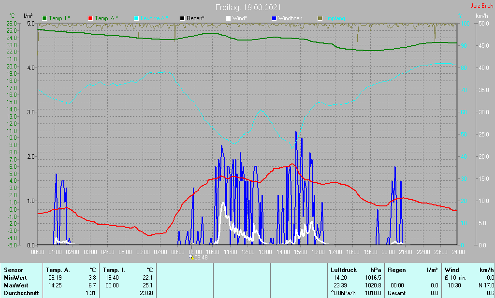Click the 'Sensor' header cell
Image resolution: width=495 pixels, height=298 pixels.
click(x=13, y=270)
